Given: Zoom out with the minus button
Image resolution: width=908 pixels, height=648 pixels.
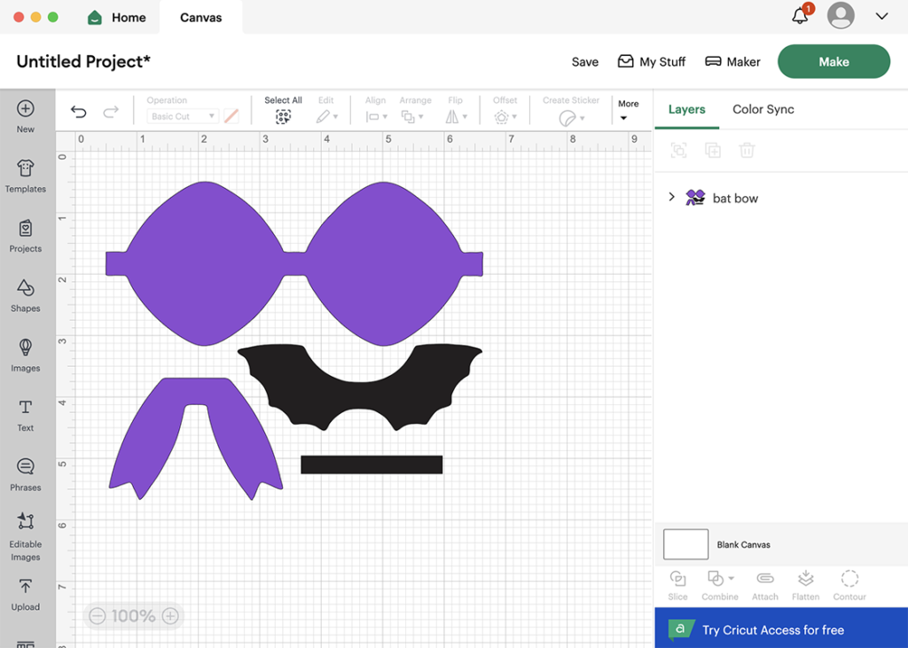Looking at the screenshot, I should click(98, 615).
